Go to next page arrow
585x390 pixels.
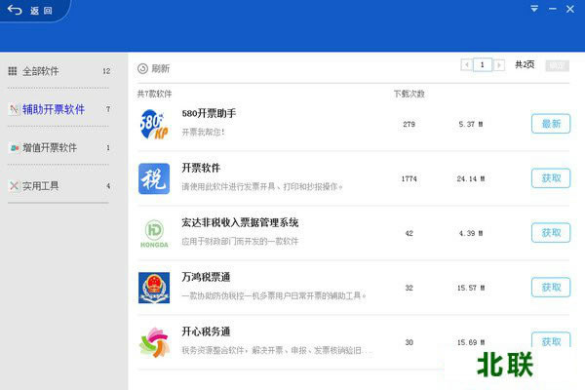[x=500, y=65]
